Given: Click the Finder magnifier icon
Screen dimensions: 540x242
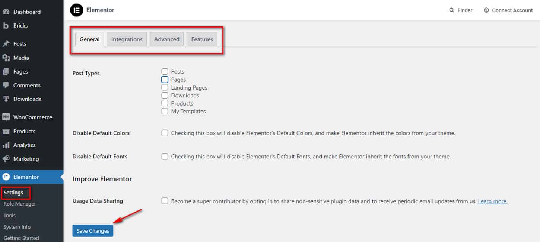Looking at the screenshot, I should 452,10.
